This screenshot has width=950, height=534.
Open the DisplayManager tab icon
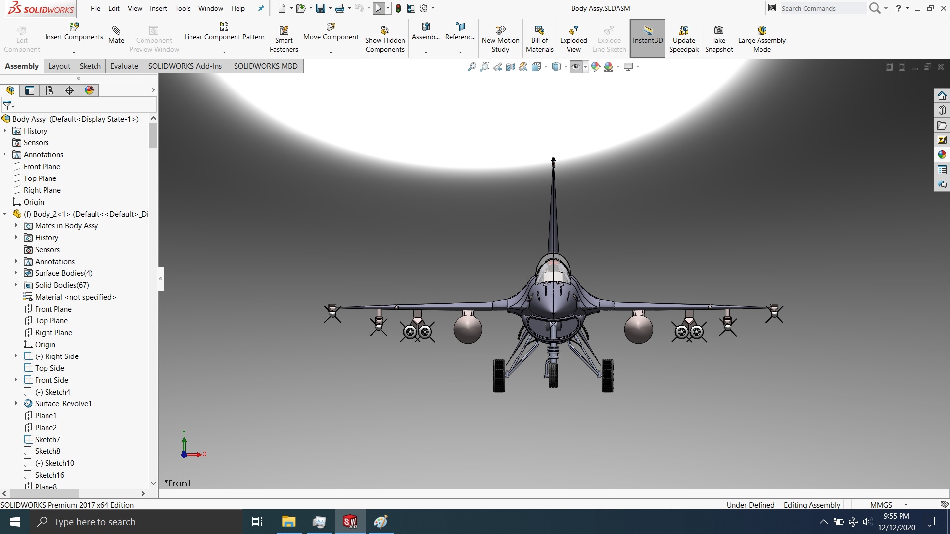click(x=89, y=90)
